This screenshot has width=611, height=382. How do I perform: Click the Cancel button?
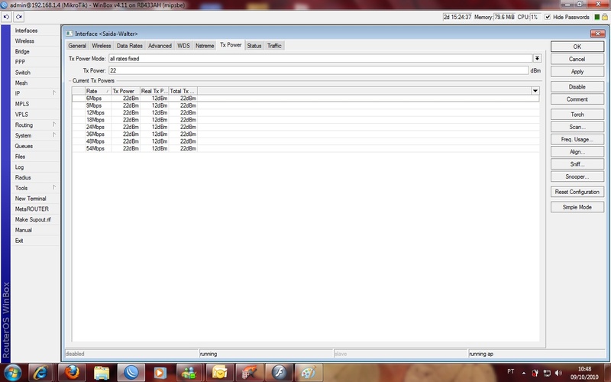point(577,59)
